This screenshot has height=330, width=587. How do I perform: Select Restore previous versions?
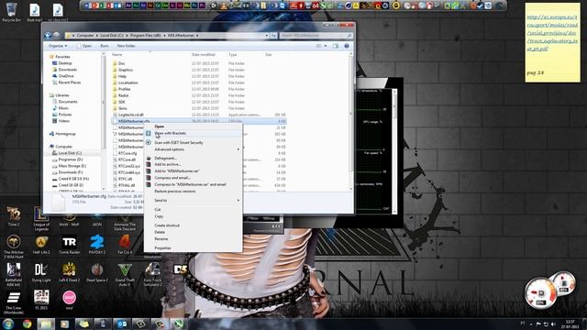194,192
